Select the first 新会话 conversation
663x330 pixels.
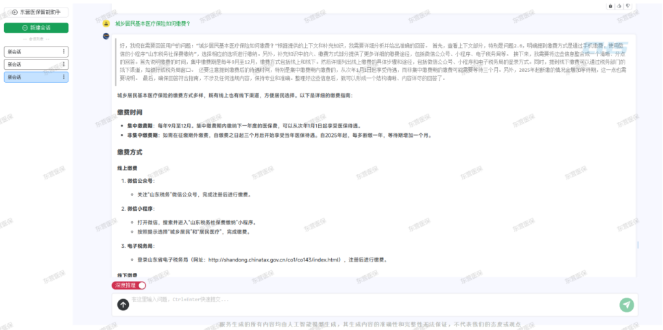point(31,51)
